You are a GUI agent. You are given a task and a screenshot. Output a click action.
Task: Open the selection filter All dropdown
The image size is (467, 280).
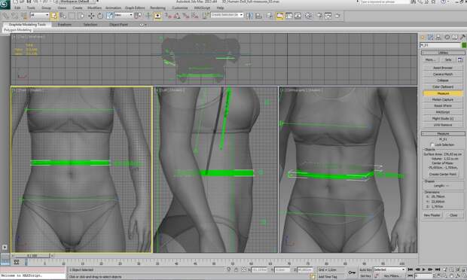point(40,15)
